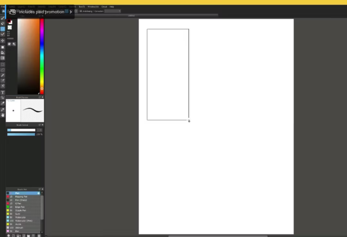Select the Hand pan tool
The height and width of the screenshot is (237, 347).
click(x=3, y=115)
